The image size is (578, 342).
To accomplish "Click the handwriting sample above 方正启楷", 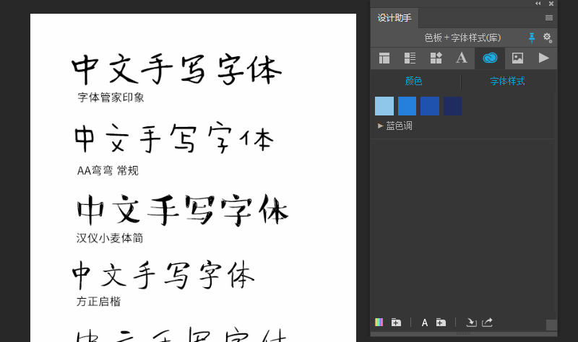I will (163, 275).
